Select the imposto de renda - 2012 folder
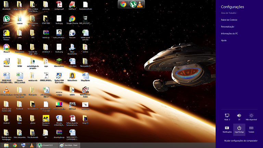263x148 pixels. point(33,49)
